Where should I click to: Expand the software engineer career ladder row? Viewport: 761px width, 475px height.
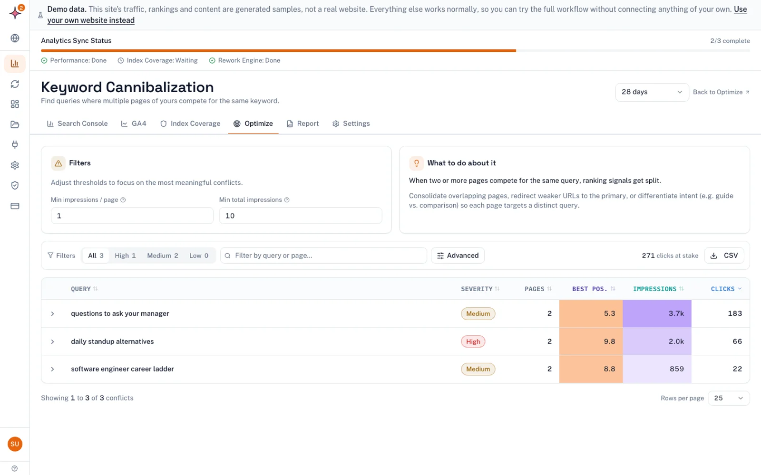[x=52, y=369]
